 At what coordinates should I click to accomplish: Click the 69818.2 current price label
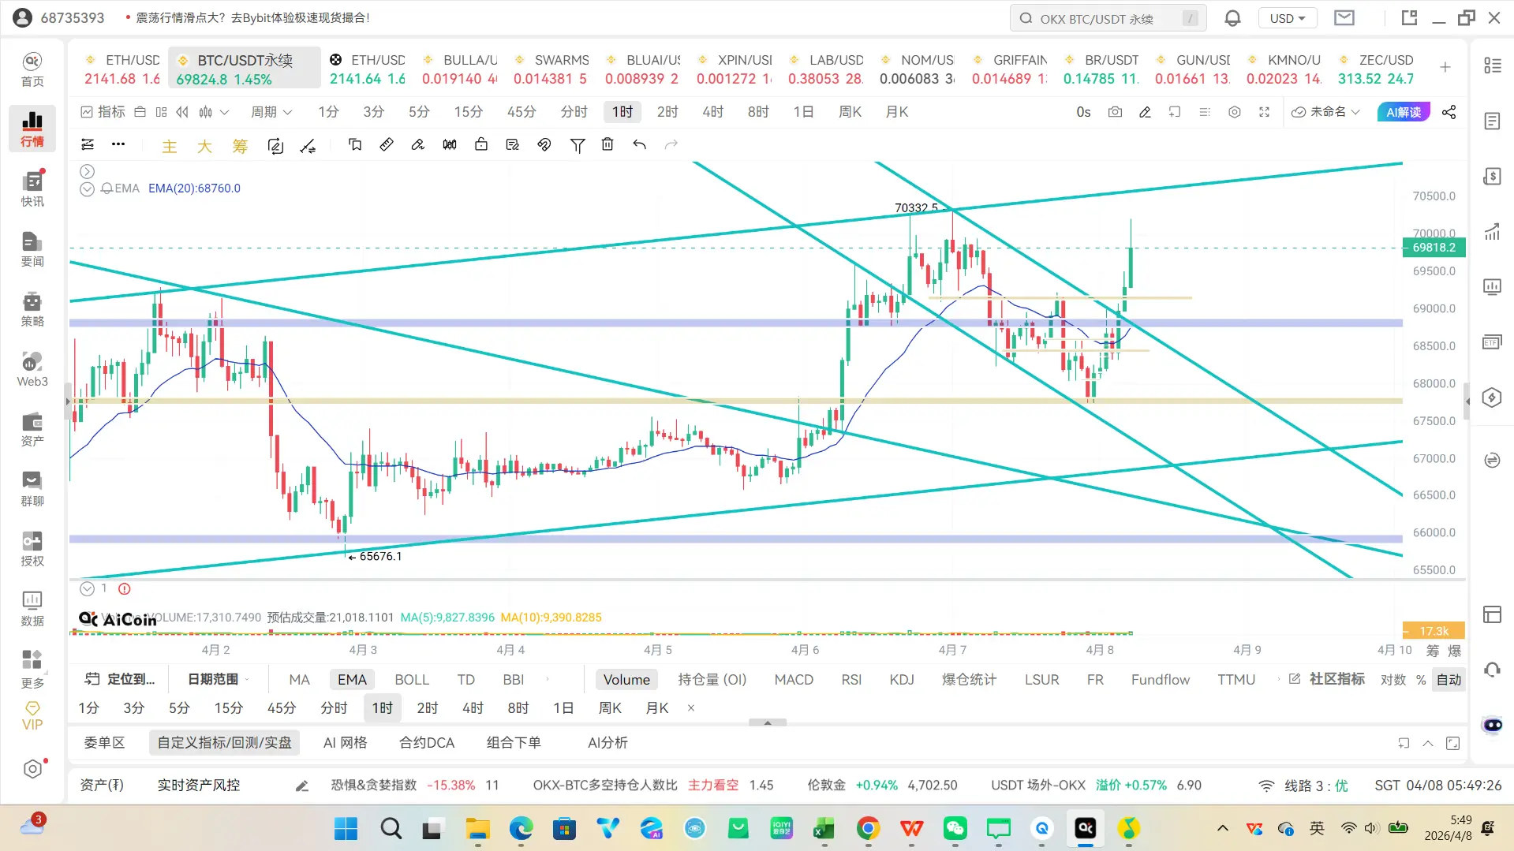coord(1434,248)
